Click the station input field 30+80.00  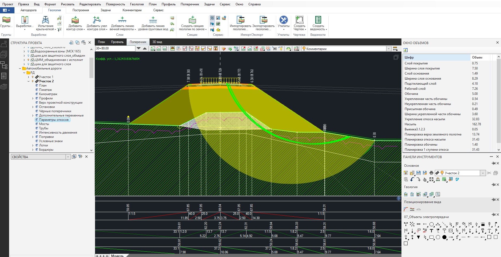(115, 48)
